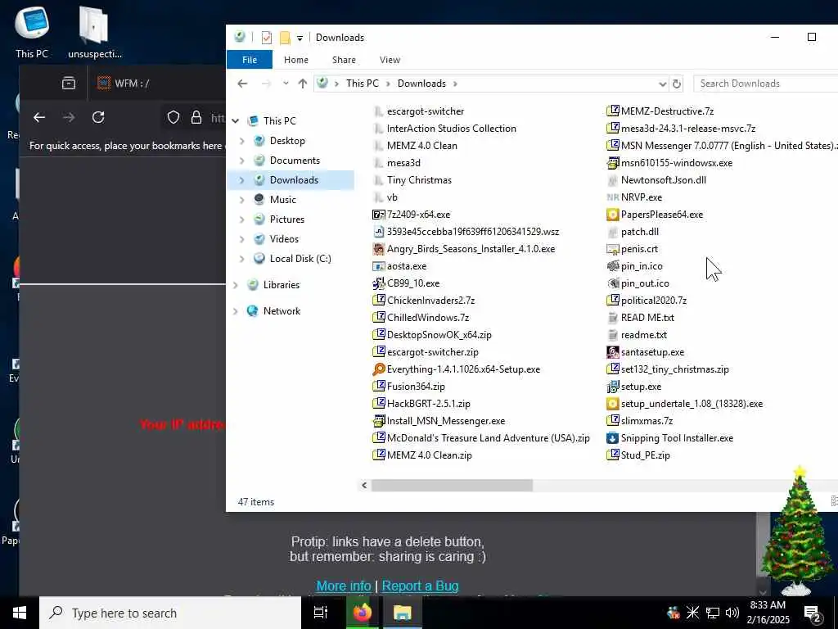Click Explorer New Folder quick access icon
This screenshot has height=629, width=838.
click(285, 38)
